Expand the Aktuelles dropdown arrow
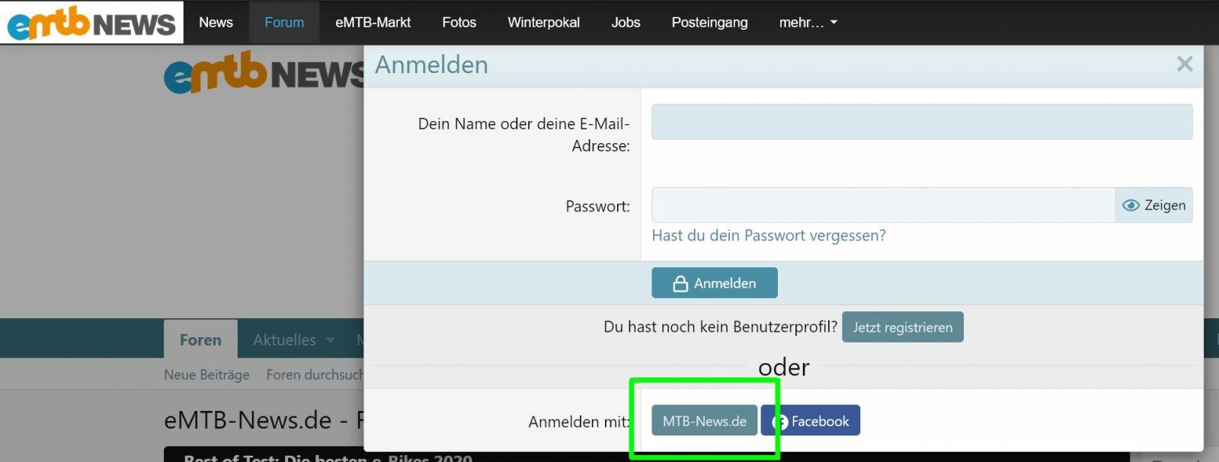1219x462 pixels. point(331,340)
